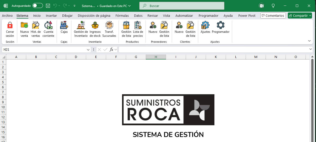316x142 pixels.
Task: Click the Excel app logo
Action: (6, 5)
